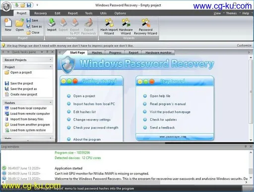Pin the Quick tasks pane

[x=47, y=52]
